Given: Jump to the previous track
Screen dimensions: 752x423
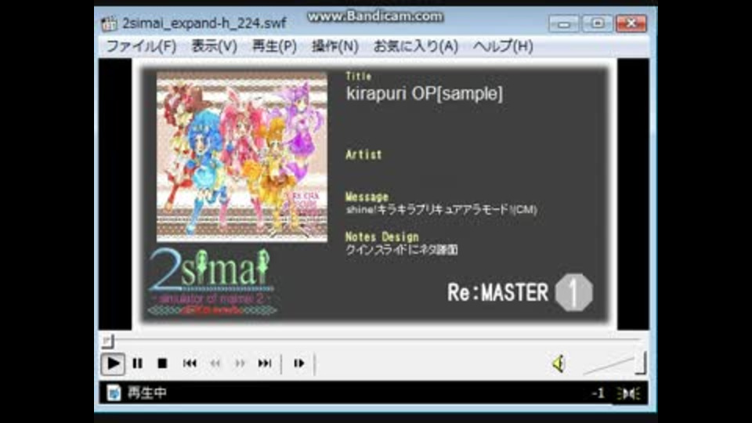Looking at the screenshot, I should (190, 363).
